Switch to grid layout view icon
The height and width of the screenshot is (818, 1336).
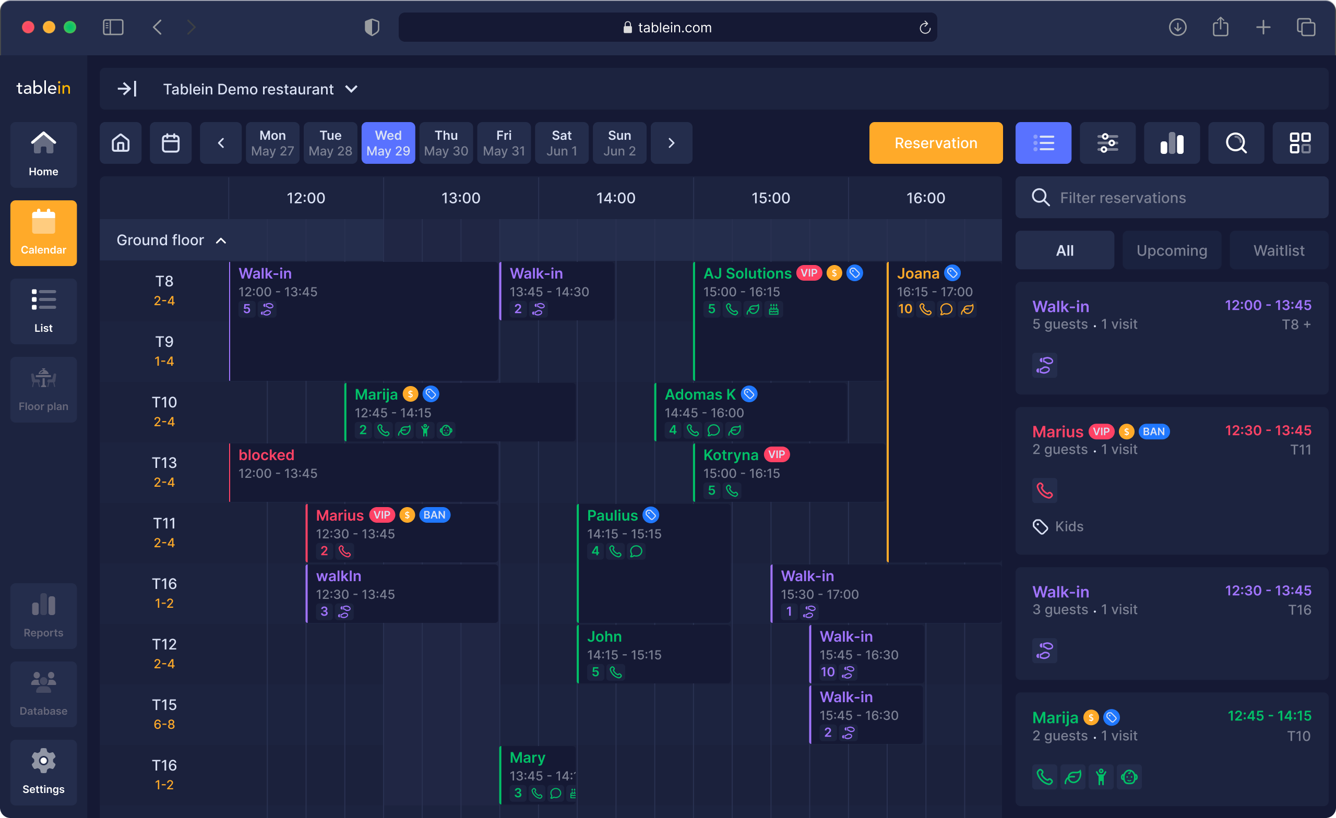pyautogui.click(x=1299, y=143)
